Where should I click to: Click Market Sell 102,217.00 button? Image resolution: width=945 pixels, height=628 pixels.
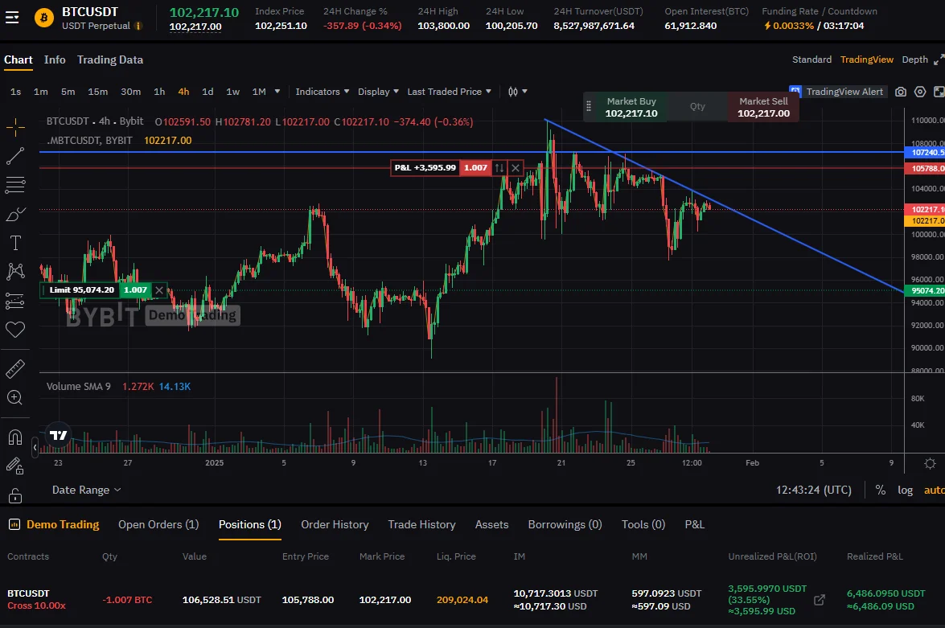pyautogui.click(x=763, y=107)
